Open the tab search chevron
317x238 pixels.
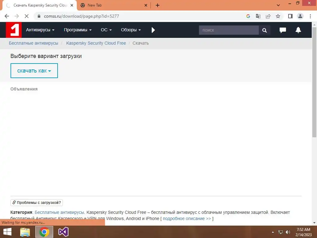point(278,5)
